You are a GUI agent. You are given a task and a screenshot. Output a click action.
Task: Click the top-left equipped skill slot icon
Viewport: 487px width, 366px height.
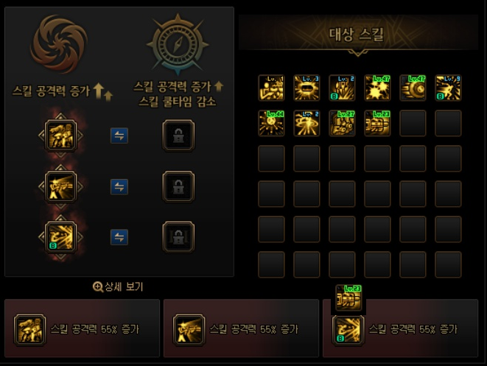(x=60, y=136)
